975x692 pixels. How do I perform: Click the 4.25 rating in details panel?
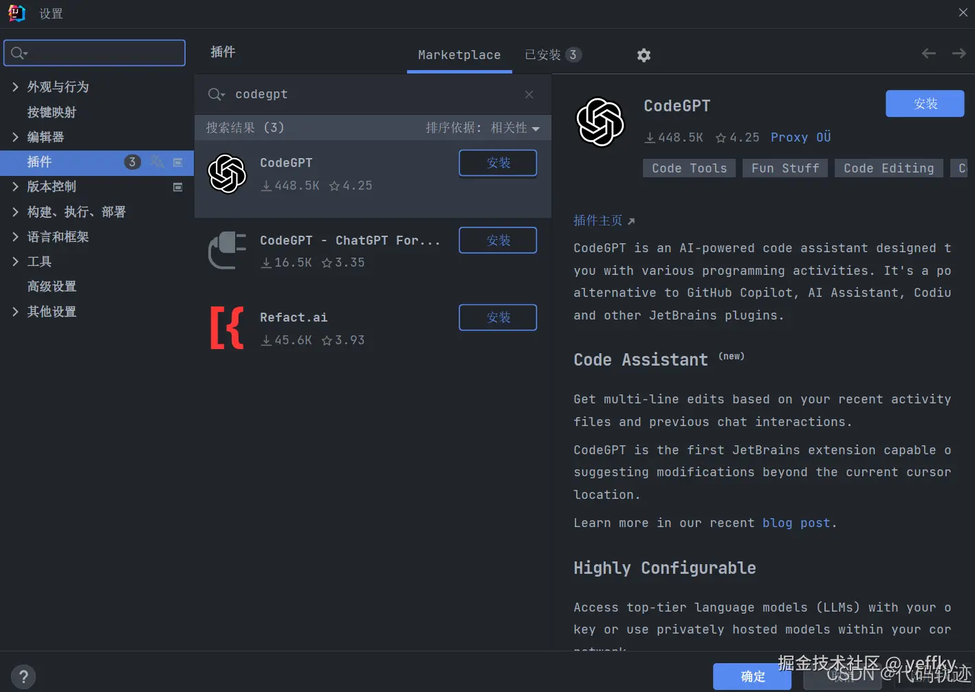pos(737,137)
